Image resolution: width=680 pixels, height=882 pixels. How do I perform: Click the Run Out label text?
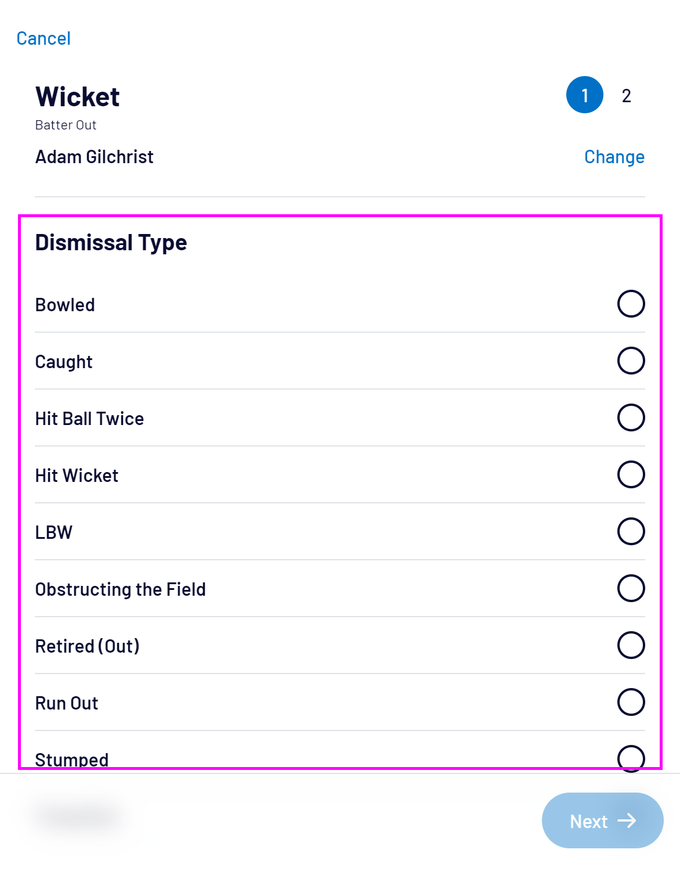[67, 703]
